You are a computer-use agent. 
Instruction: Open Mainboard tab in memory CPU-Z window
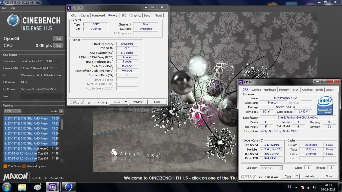point(98,15)
